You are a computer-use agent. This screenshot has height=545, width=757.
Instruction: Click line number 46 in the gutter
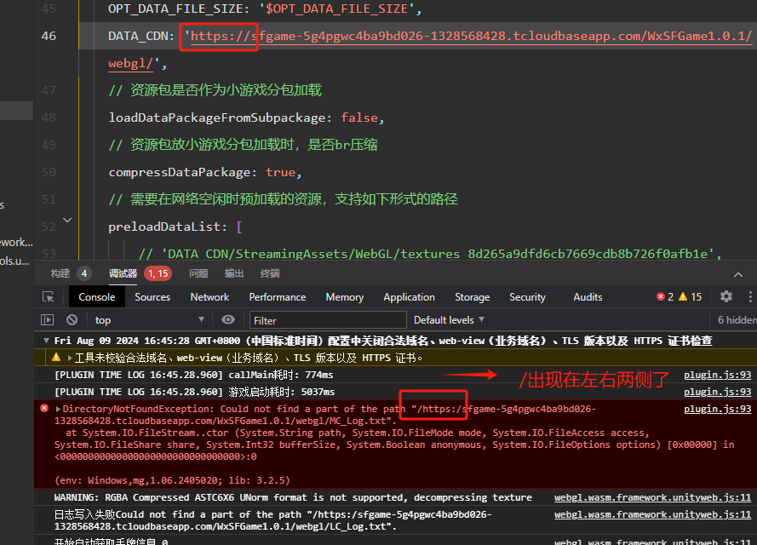(x=49, y=36)
